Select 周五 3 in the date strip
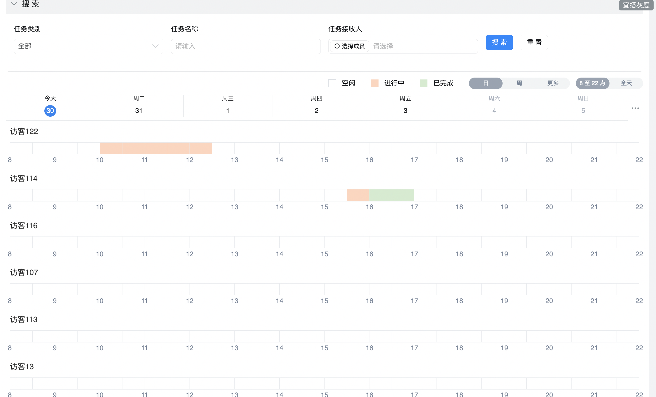 (x=405, y=105)
